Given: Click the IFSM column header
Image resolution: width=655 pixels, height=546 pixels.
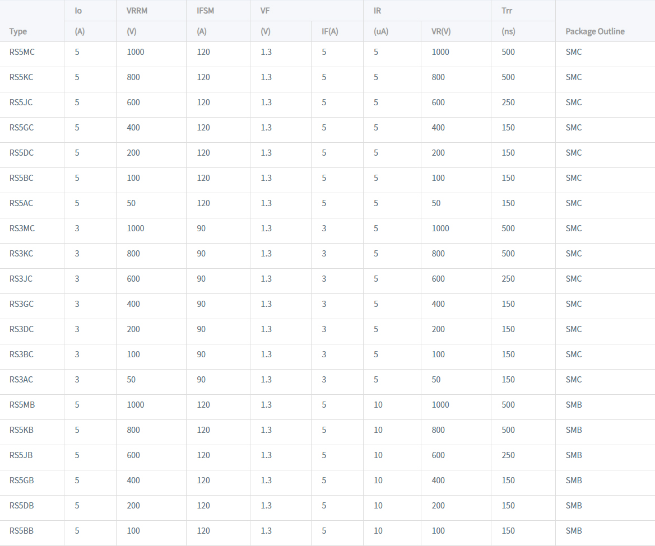Looking at the screenshot, I should (206, 11).
